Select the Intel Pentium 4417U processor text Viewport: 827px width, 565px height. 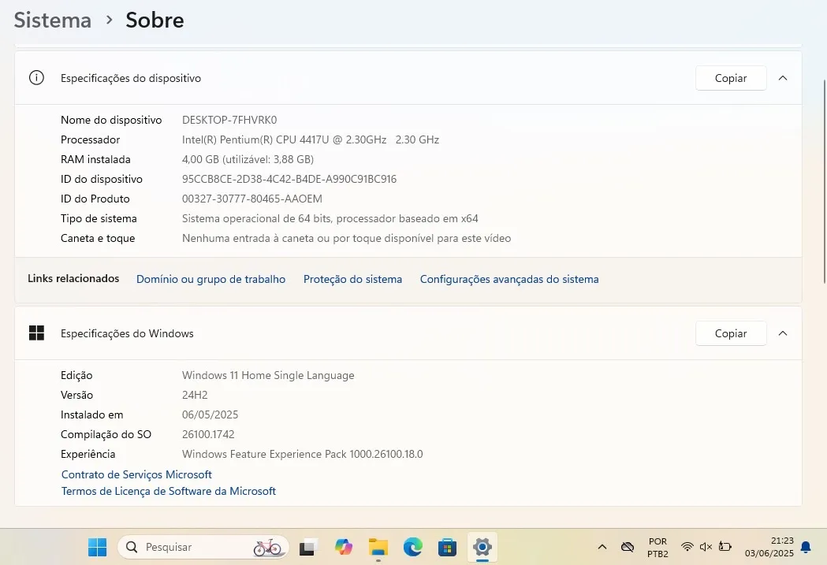pyautogui.click(x=311, y=139)
